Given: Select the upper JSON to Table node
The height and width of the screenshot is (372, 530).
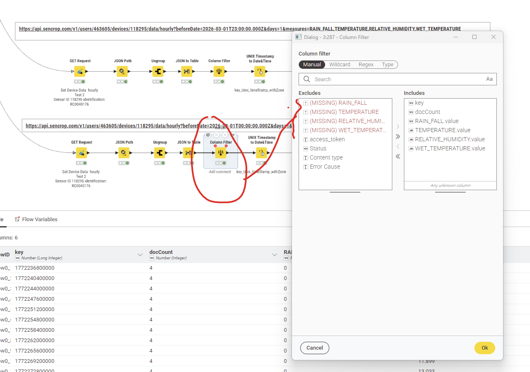Looking at the screenshot, I should tap(187, 72).
